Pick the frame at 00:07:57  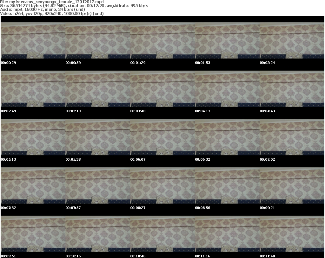click(x=98, y=186)
